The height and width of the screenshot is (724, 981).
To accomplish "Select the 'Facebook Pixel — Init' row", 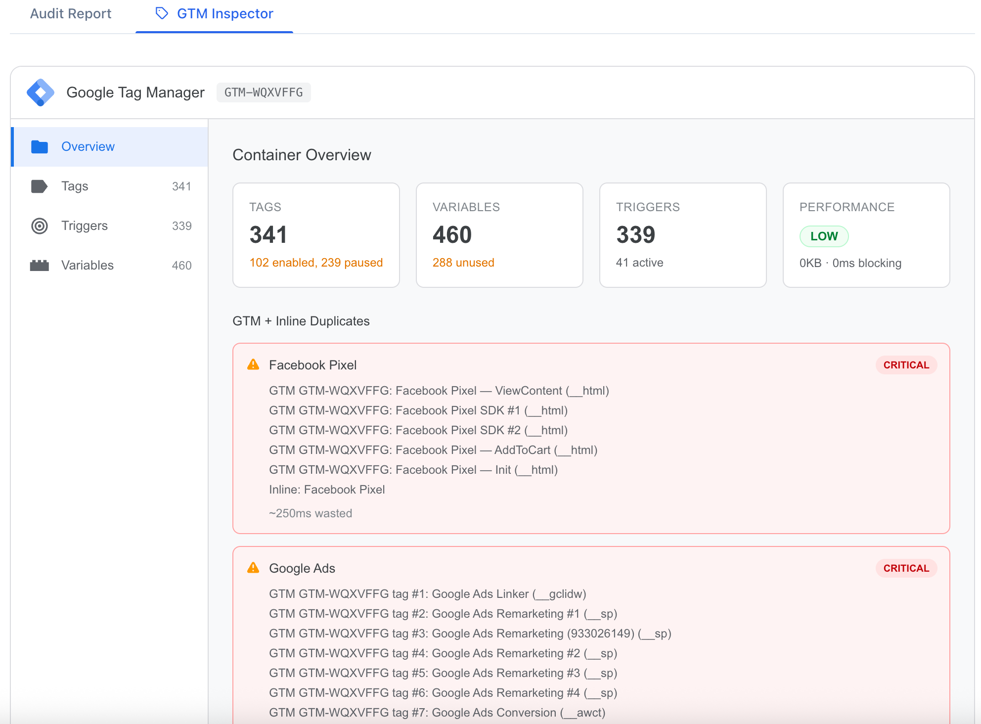I will [x=413, y=470].
